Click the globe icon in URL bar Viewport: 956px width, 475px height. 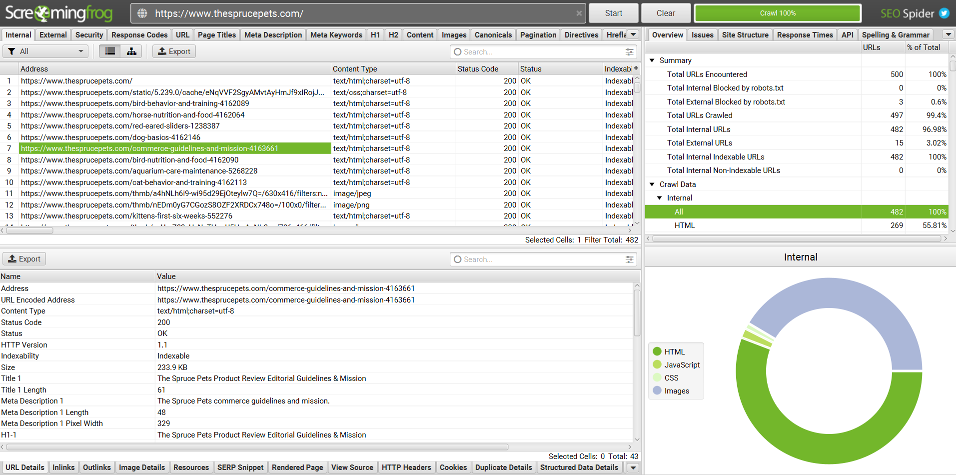click(142, 13)
